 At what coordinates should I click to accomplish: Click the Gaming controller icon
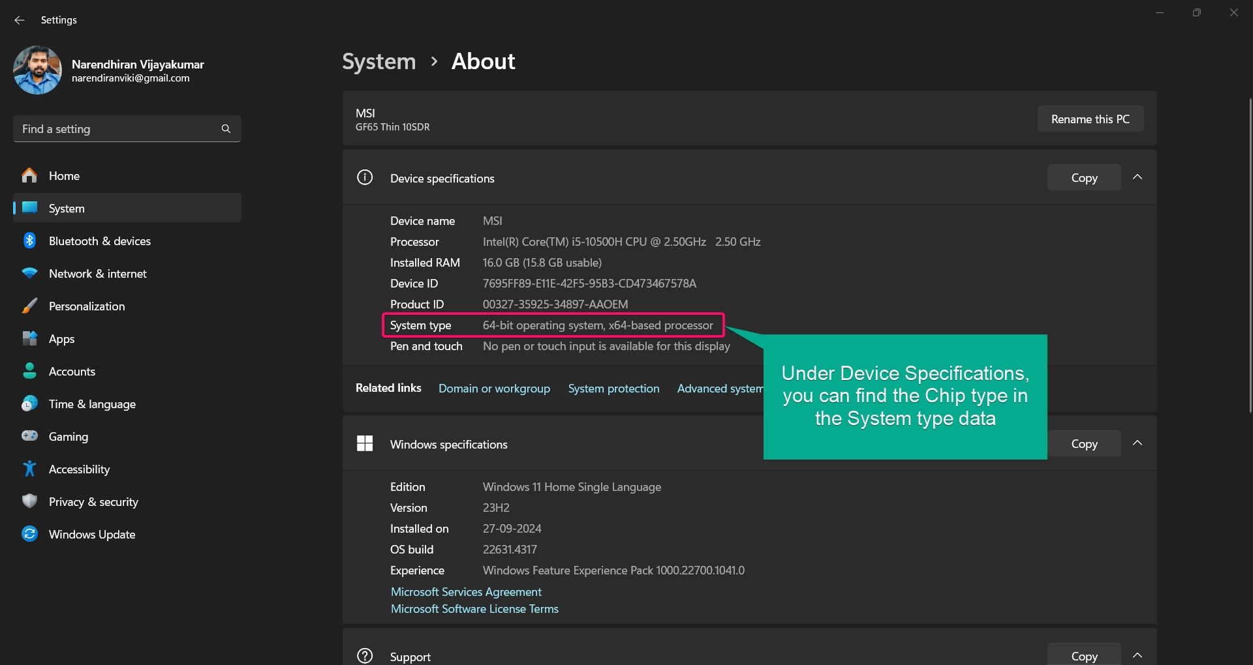29,436
